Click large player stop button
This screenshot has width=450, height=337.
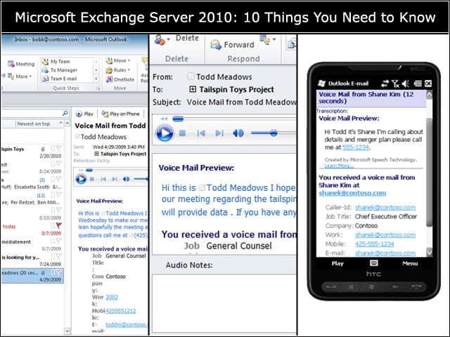[x=182, y=133]
